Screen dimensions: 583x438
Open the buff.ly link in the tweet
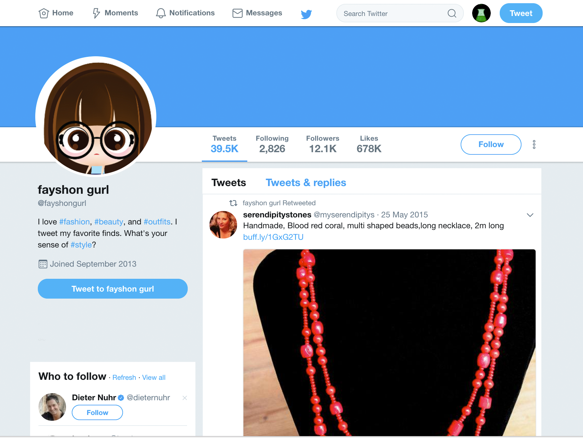[273, 237]
